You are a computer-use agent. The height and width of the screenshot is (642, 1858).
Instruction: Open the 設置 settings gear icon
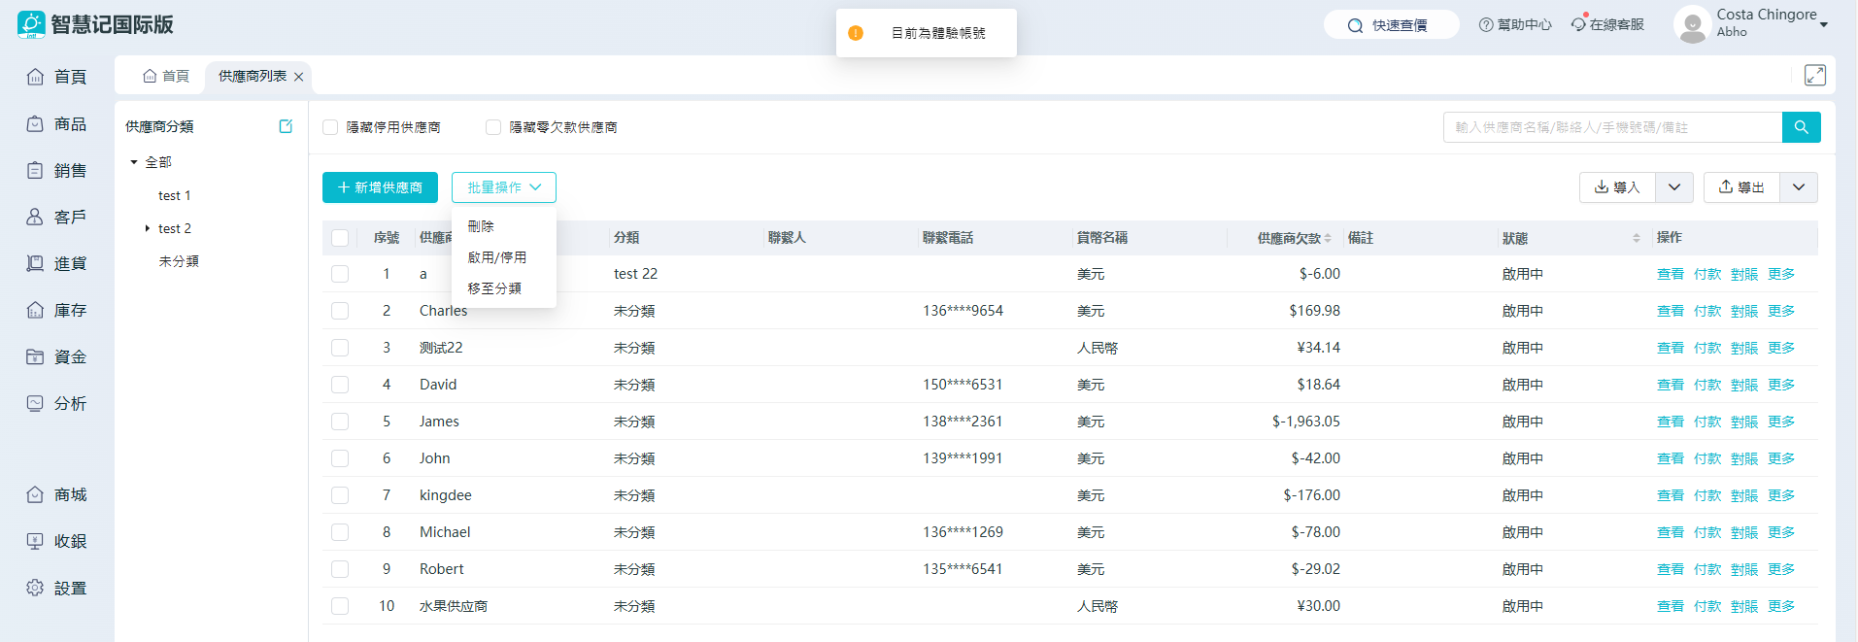pos(35,589)
